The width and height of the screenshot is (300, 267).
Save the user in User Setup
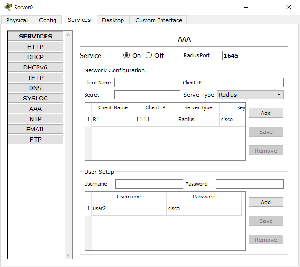(x=266, y=221)
